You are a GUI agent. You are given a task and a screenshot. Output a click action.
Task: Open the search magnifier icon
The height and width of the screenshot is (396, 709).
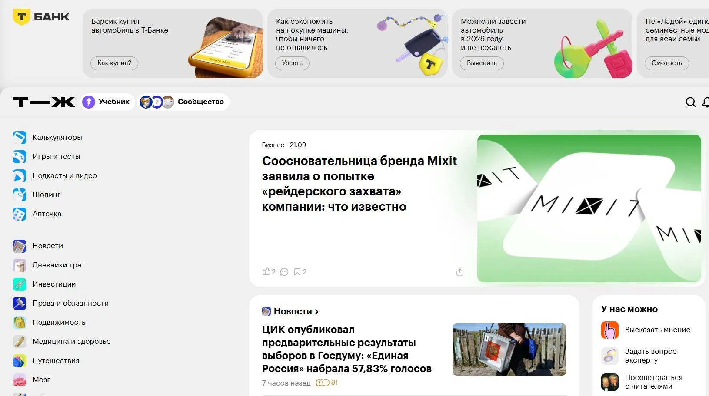point(690,102)
